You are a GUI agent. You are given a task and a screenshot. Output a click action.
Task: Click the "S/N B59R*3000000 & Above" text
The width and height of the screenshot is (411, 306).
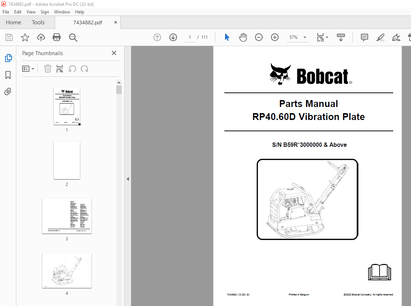309,145
